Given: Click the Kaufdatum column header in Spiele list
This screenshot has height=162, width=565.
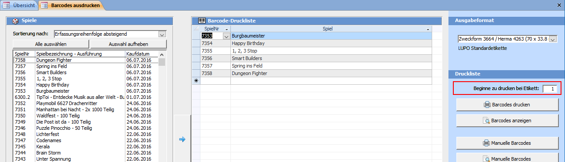Looking at the screenshot, I should (142, 54).
